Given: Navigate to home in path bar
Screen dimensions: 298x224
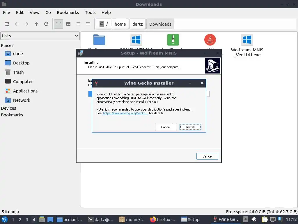Looking at the screenshot, I should pos(120,24).
